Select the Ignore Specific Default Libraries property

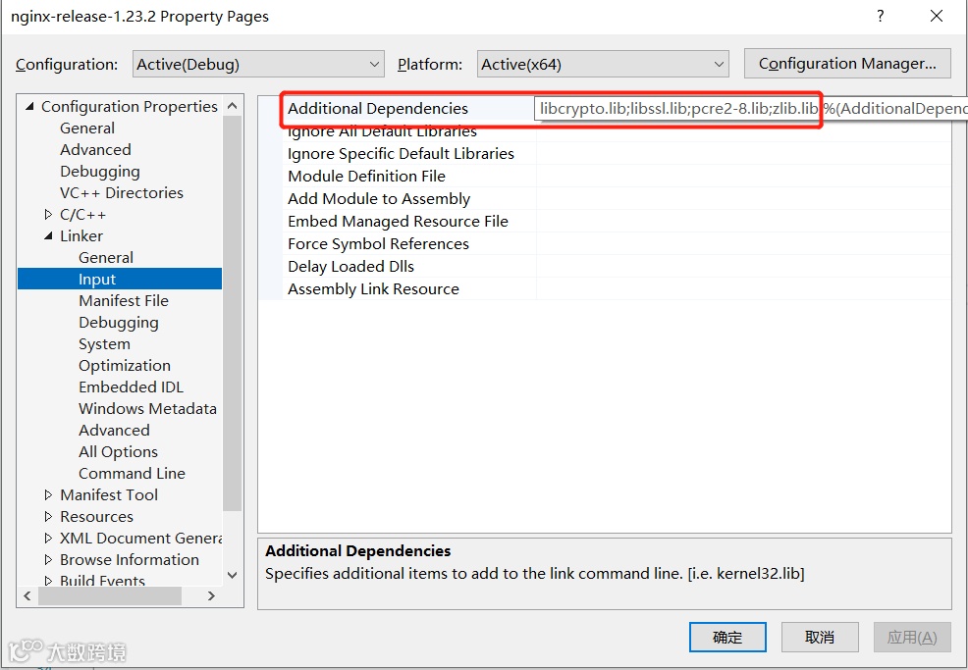coord(401,154)
